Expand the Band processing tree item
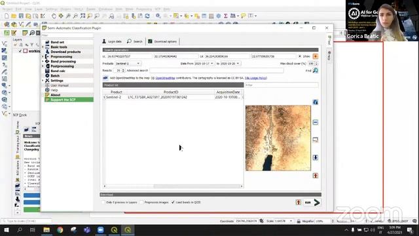The image size is (419, 236). pos(43,62)
